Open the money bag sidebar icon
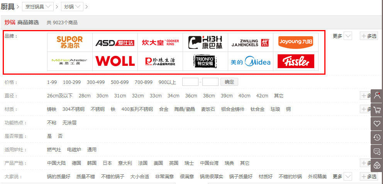Image resolution: width=383 pixels, height=184 pixels. pos(377,165)
